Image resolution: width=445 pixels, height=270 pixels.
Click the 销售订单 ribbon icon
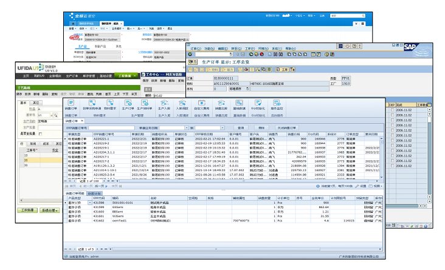[71, 103]
